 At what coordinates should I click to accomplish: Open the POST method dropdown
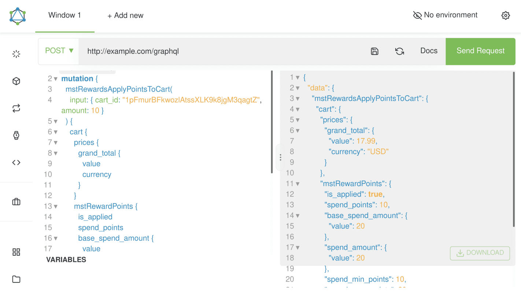coord(59,51)
